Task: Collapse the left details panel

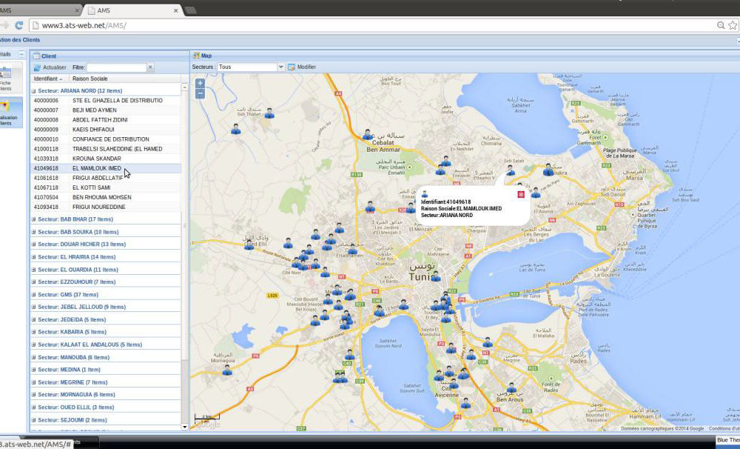Action: point(21,55)
